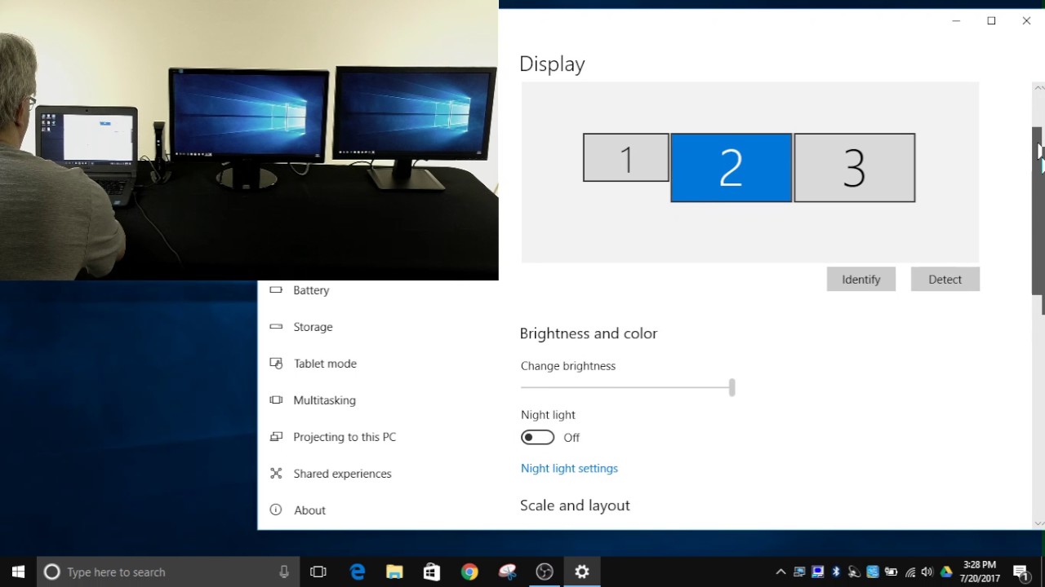Click the Identify button

[x=860, y=279]
